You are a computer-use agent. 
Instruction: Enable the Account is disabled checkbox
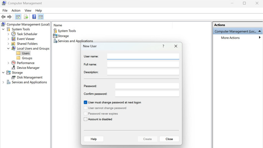(x=86, y=119)
